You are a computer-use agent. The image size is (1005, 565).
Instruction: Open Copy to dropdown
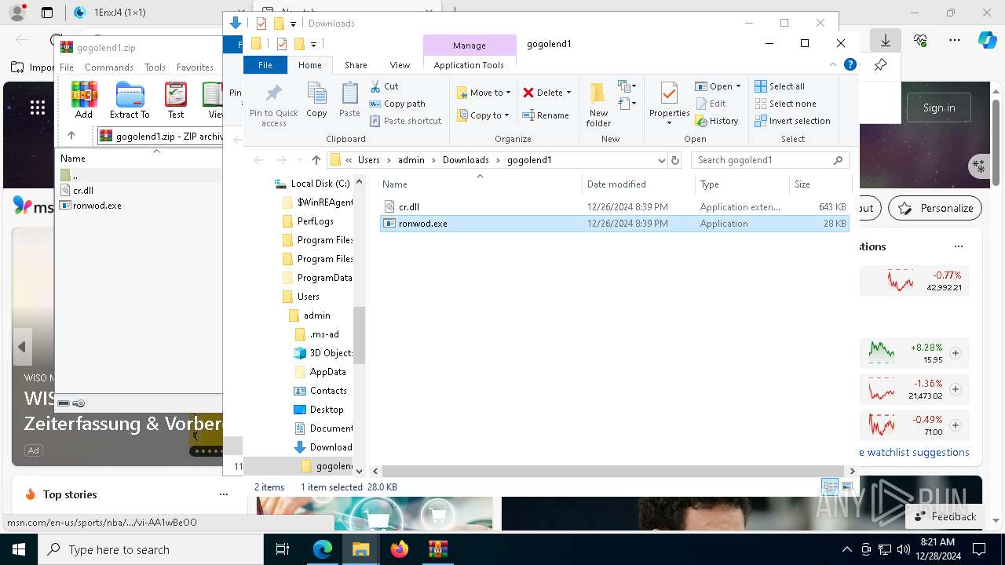[x=484, y=115]
